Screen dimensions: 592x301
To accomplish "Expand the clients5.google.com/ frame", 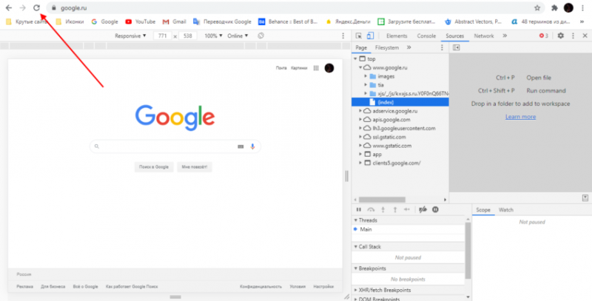I will point(360,163).
